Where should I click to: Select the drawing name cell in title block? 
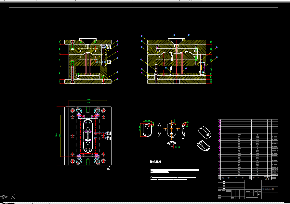[x=270, y=189]
